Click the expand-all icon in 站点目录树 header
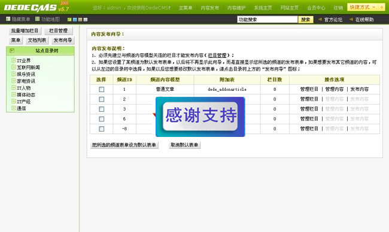Viewport: 389px width, 232px height. [x=11, y=51]
